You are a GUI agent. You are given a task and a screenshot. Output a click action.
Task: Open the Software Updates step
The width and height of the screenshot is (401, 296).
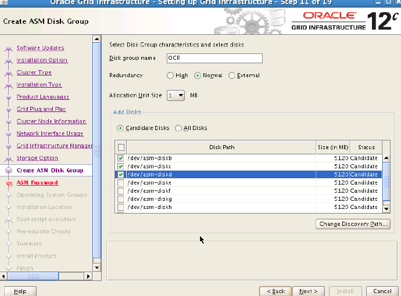pyautogui.click(x=40, y=48)
